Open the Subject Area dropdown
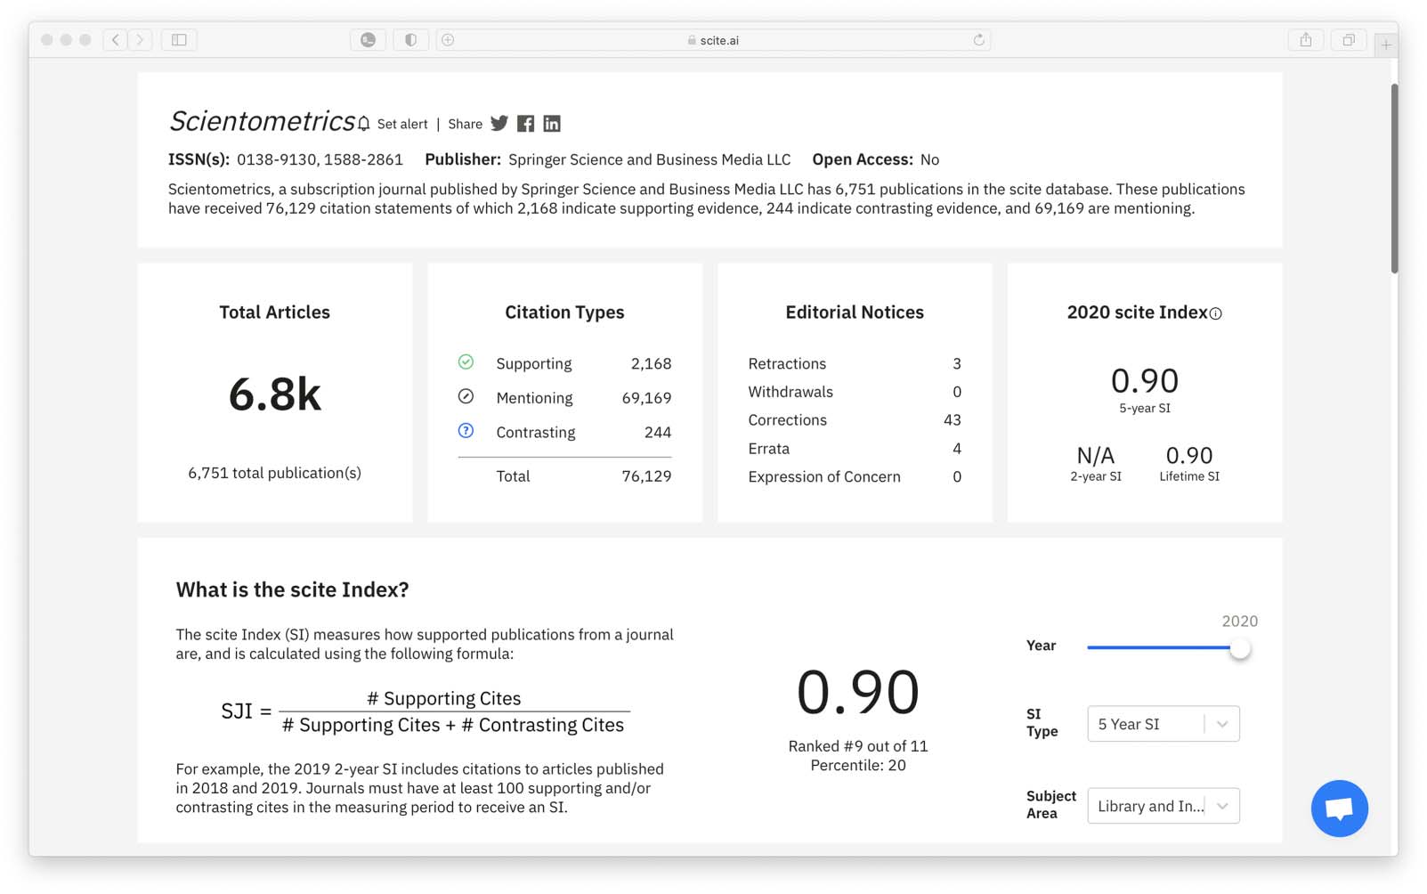This screenshot has height=894, width=1427. [x=1163, y=806]
